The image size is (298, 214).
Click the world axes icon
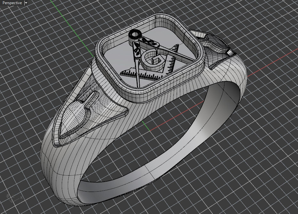tap(14, 198)
